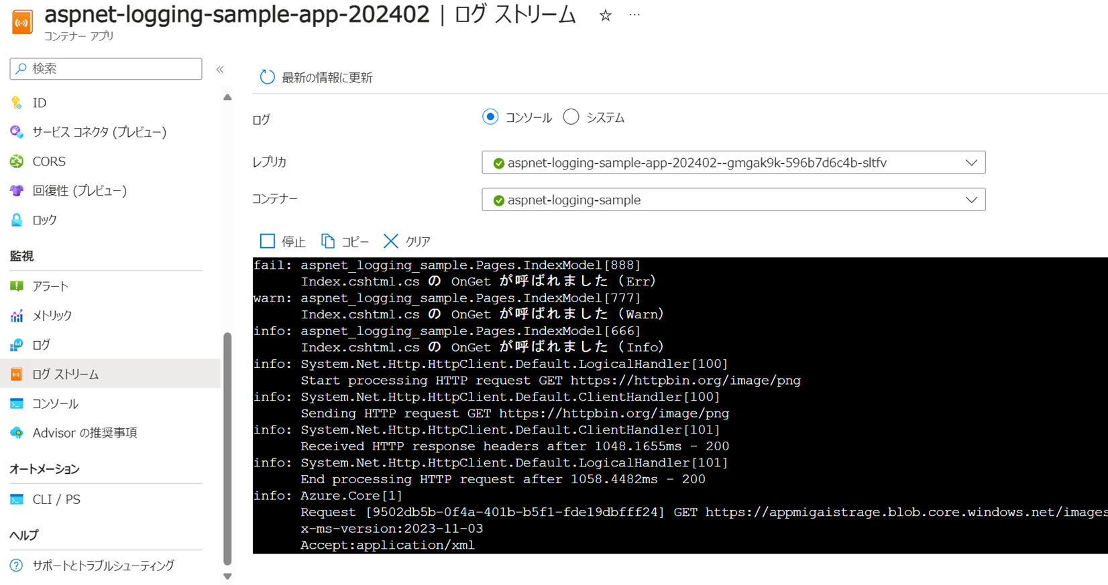Click the warn: IndexModel[777] log line
Image resolution: width=1108 pixels, height=585 pixels.
[x=447, y=298]
